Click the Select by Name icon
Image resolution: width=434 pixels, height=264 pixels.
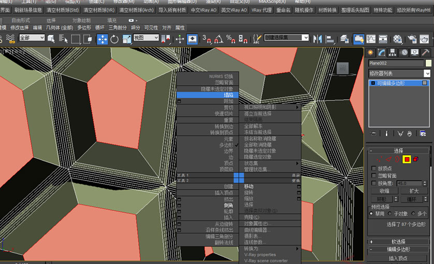63,39
